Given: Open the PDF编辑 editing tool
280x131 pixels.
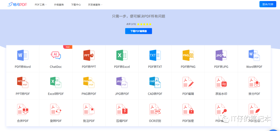Looking at the screenshot, I should [x=188, y=82].
